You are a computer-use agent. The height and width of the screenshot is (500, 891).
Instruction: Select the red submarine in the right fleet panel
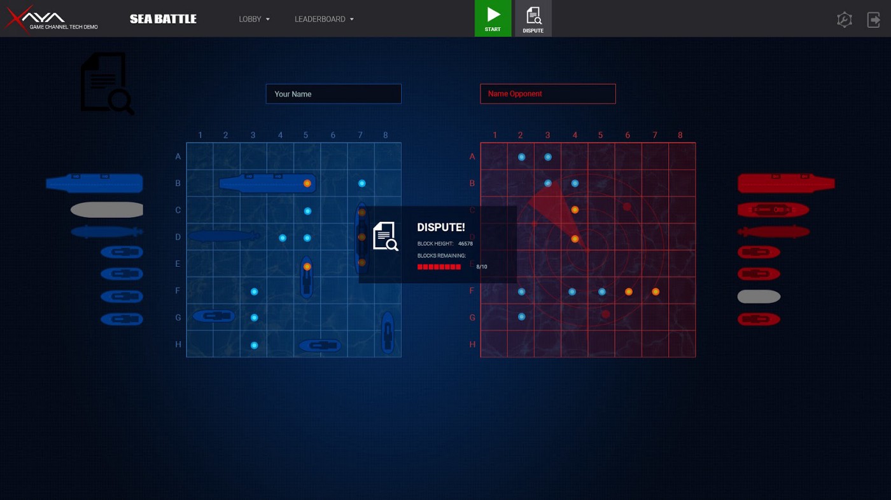(773, 231)
